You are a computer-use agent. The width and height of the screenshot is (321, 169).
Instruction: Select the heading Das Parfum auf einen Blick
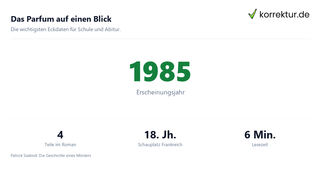[x=61, y=19]
